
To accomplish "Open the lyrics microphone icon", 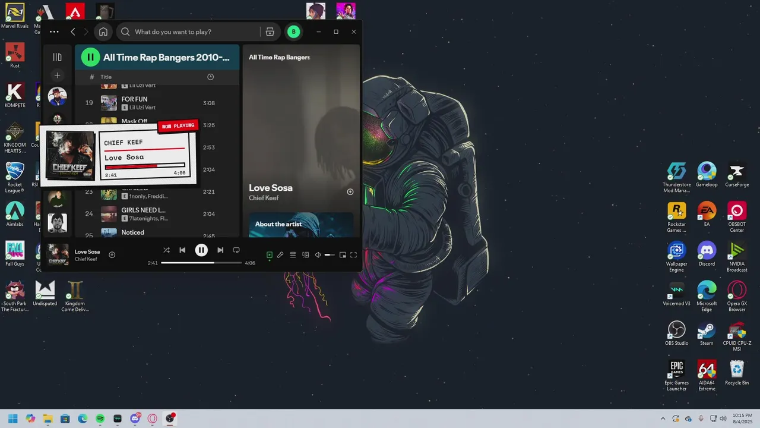I will click(280, 254).
